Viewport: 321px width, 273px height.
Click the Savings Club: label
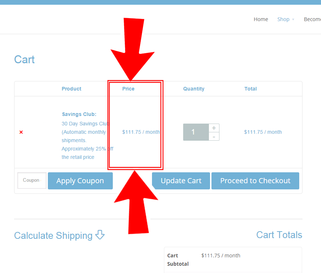click(79, 114)
